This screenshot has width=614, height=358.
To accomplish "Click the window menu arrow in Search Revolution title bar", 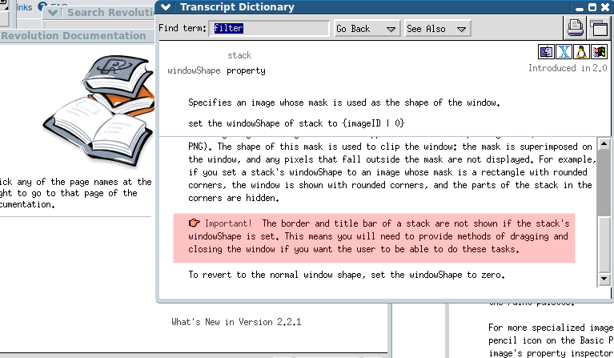I will pos(53,13).
